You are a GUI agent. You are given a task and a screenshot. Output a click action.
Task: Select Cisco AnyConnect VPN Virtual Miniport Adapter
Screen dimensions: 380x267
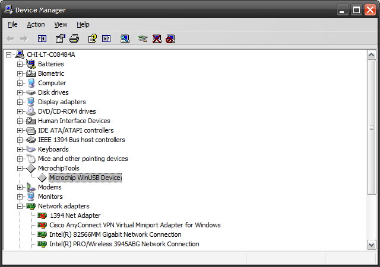coord(135,225)
